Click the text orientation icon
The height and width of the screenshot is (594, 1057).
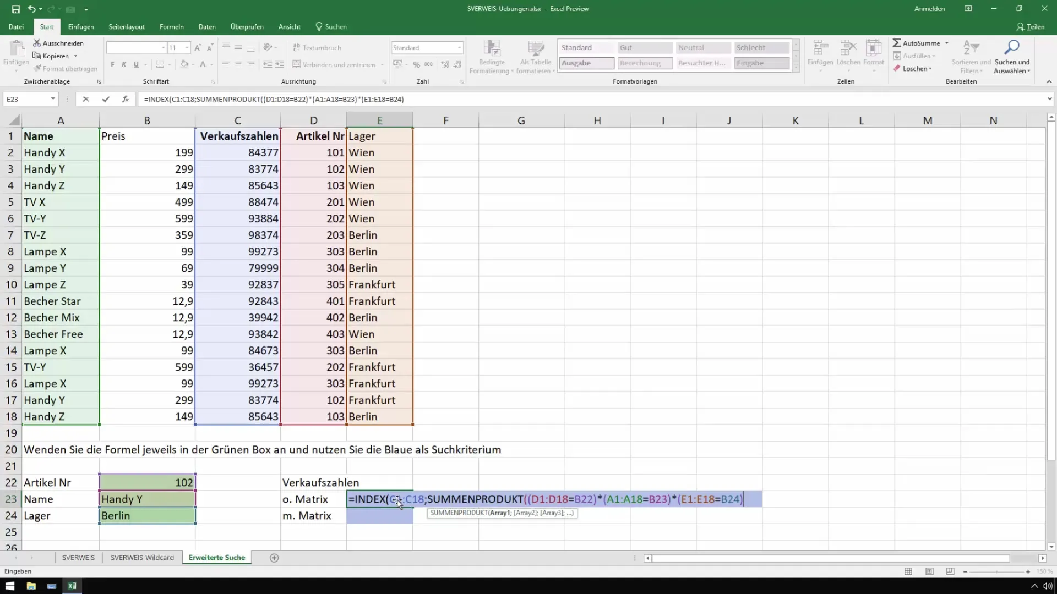point(268,48)
